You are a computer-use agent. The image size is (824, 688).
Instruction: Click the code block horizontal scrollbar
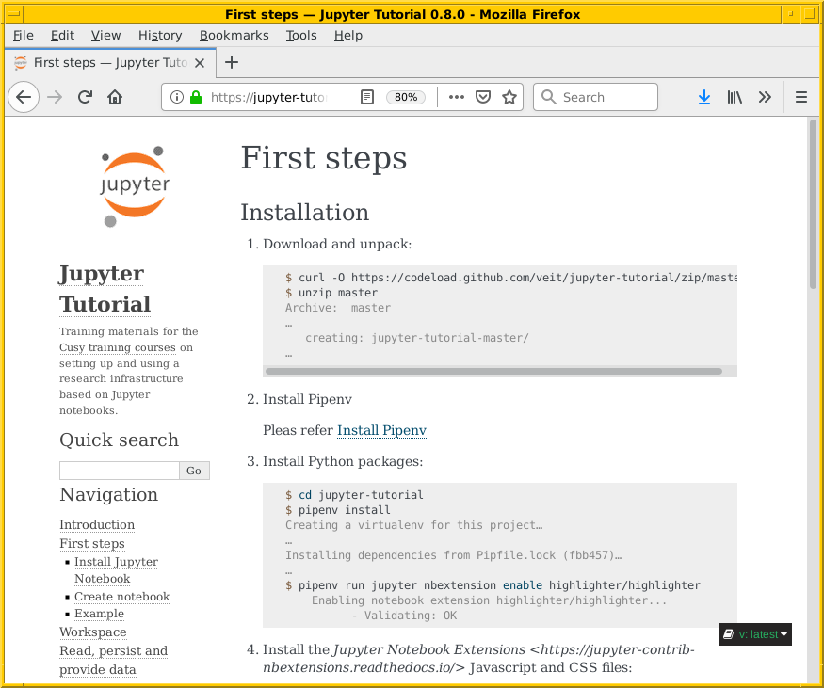(x=494, y=372)
